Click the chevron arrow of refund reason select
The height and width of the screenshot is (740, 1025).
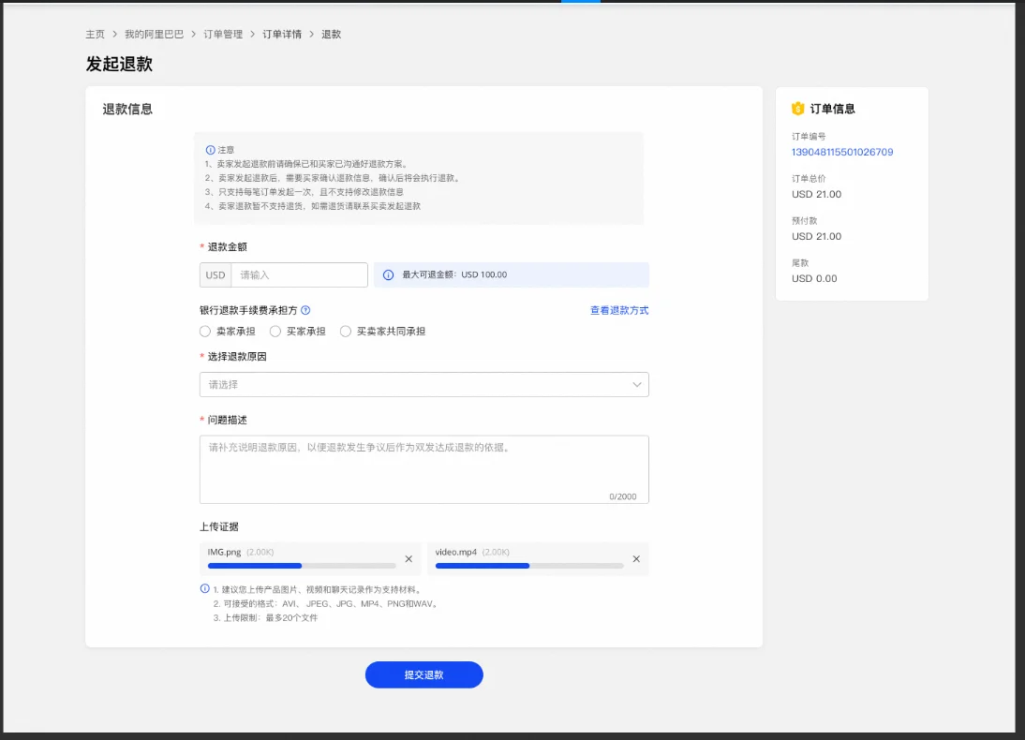tap(637, 385)
